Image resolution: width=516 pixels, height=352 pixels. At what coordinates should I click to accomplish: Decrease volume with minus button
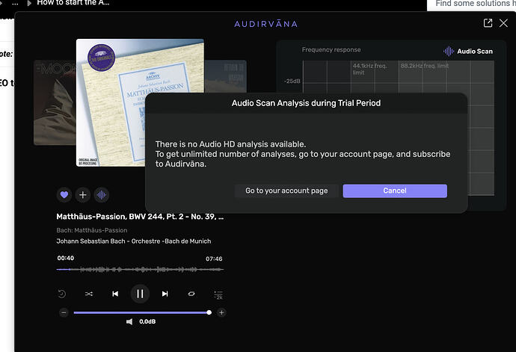point(64,312)
